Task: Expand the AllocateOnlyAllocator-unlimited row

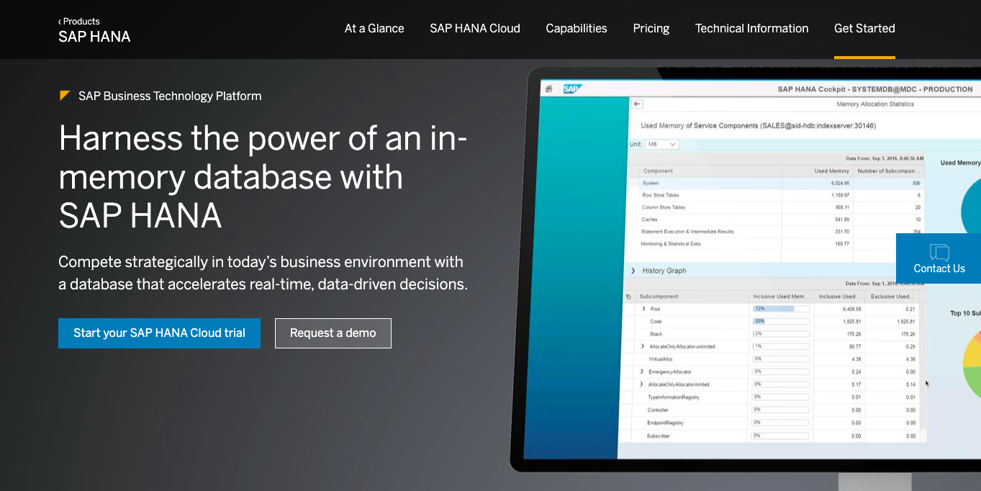Action: pos(642,346)
